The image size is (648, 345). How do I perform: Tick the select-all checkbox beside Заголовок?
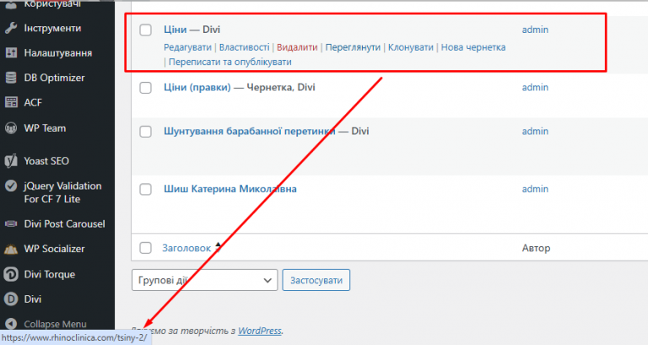[x=145, y=248]
